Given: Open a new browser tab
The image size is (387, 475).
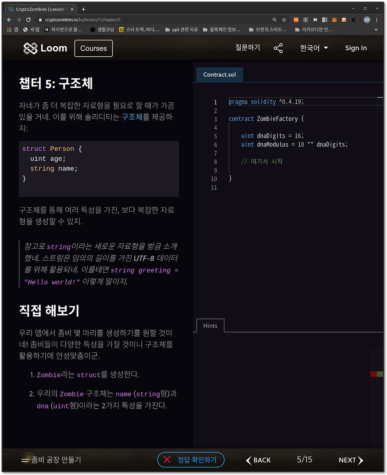Looking at the screenshot, I should pos(83,9).
